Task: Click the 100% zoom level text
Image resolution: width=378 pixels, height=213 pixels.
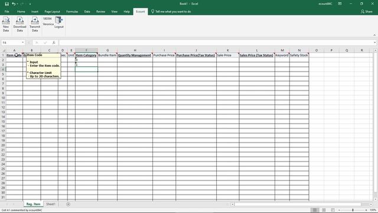Action: pos(373,210)
